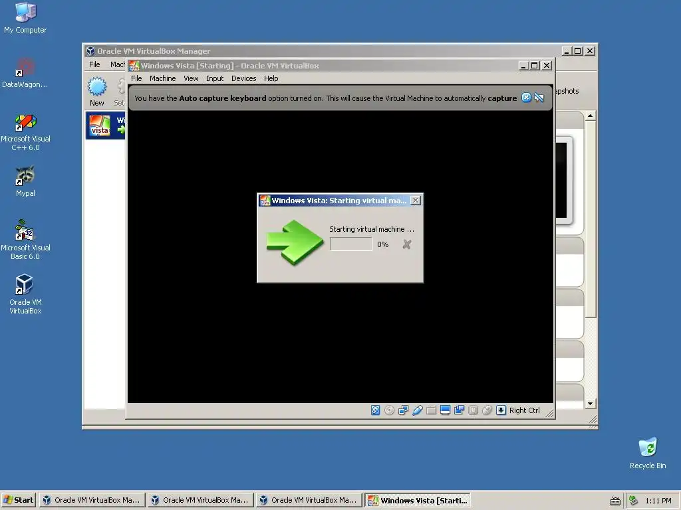
Task: Click the New machine toolbar button in Manager
Action: 97,92
